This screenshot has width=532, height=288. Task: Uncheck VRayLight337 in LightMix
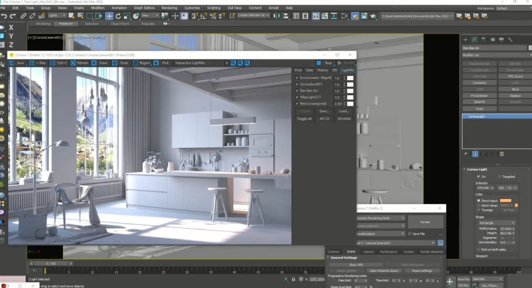[297, 97]
